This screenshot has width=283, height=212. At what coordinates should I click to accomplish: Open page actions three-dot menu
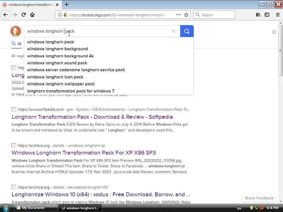click(x=178, y=15)
